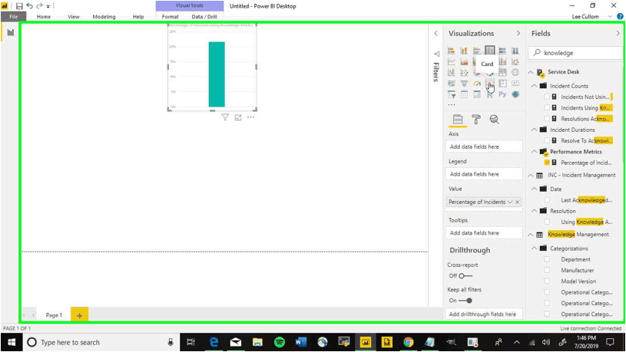The width and height of the screenshot is (626, 352).
Task: Select the Filled map visualization
Action: [x=451, y=84]
